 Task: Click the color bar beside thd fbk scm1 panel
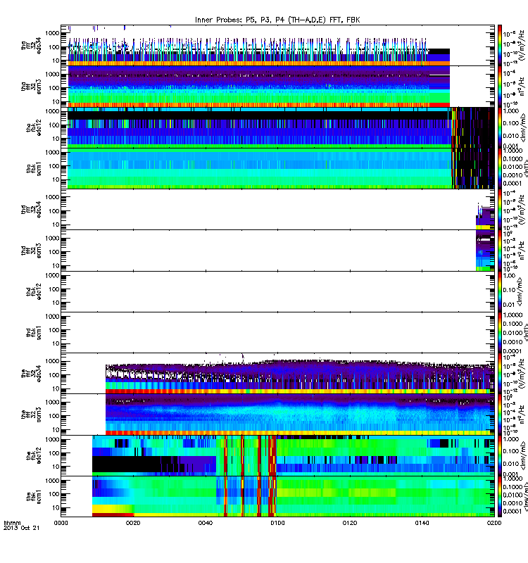click(500, 332)
